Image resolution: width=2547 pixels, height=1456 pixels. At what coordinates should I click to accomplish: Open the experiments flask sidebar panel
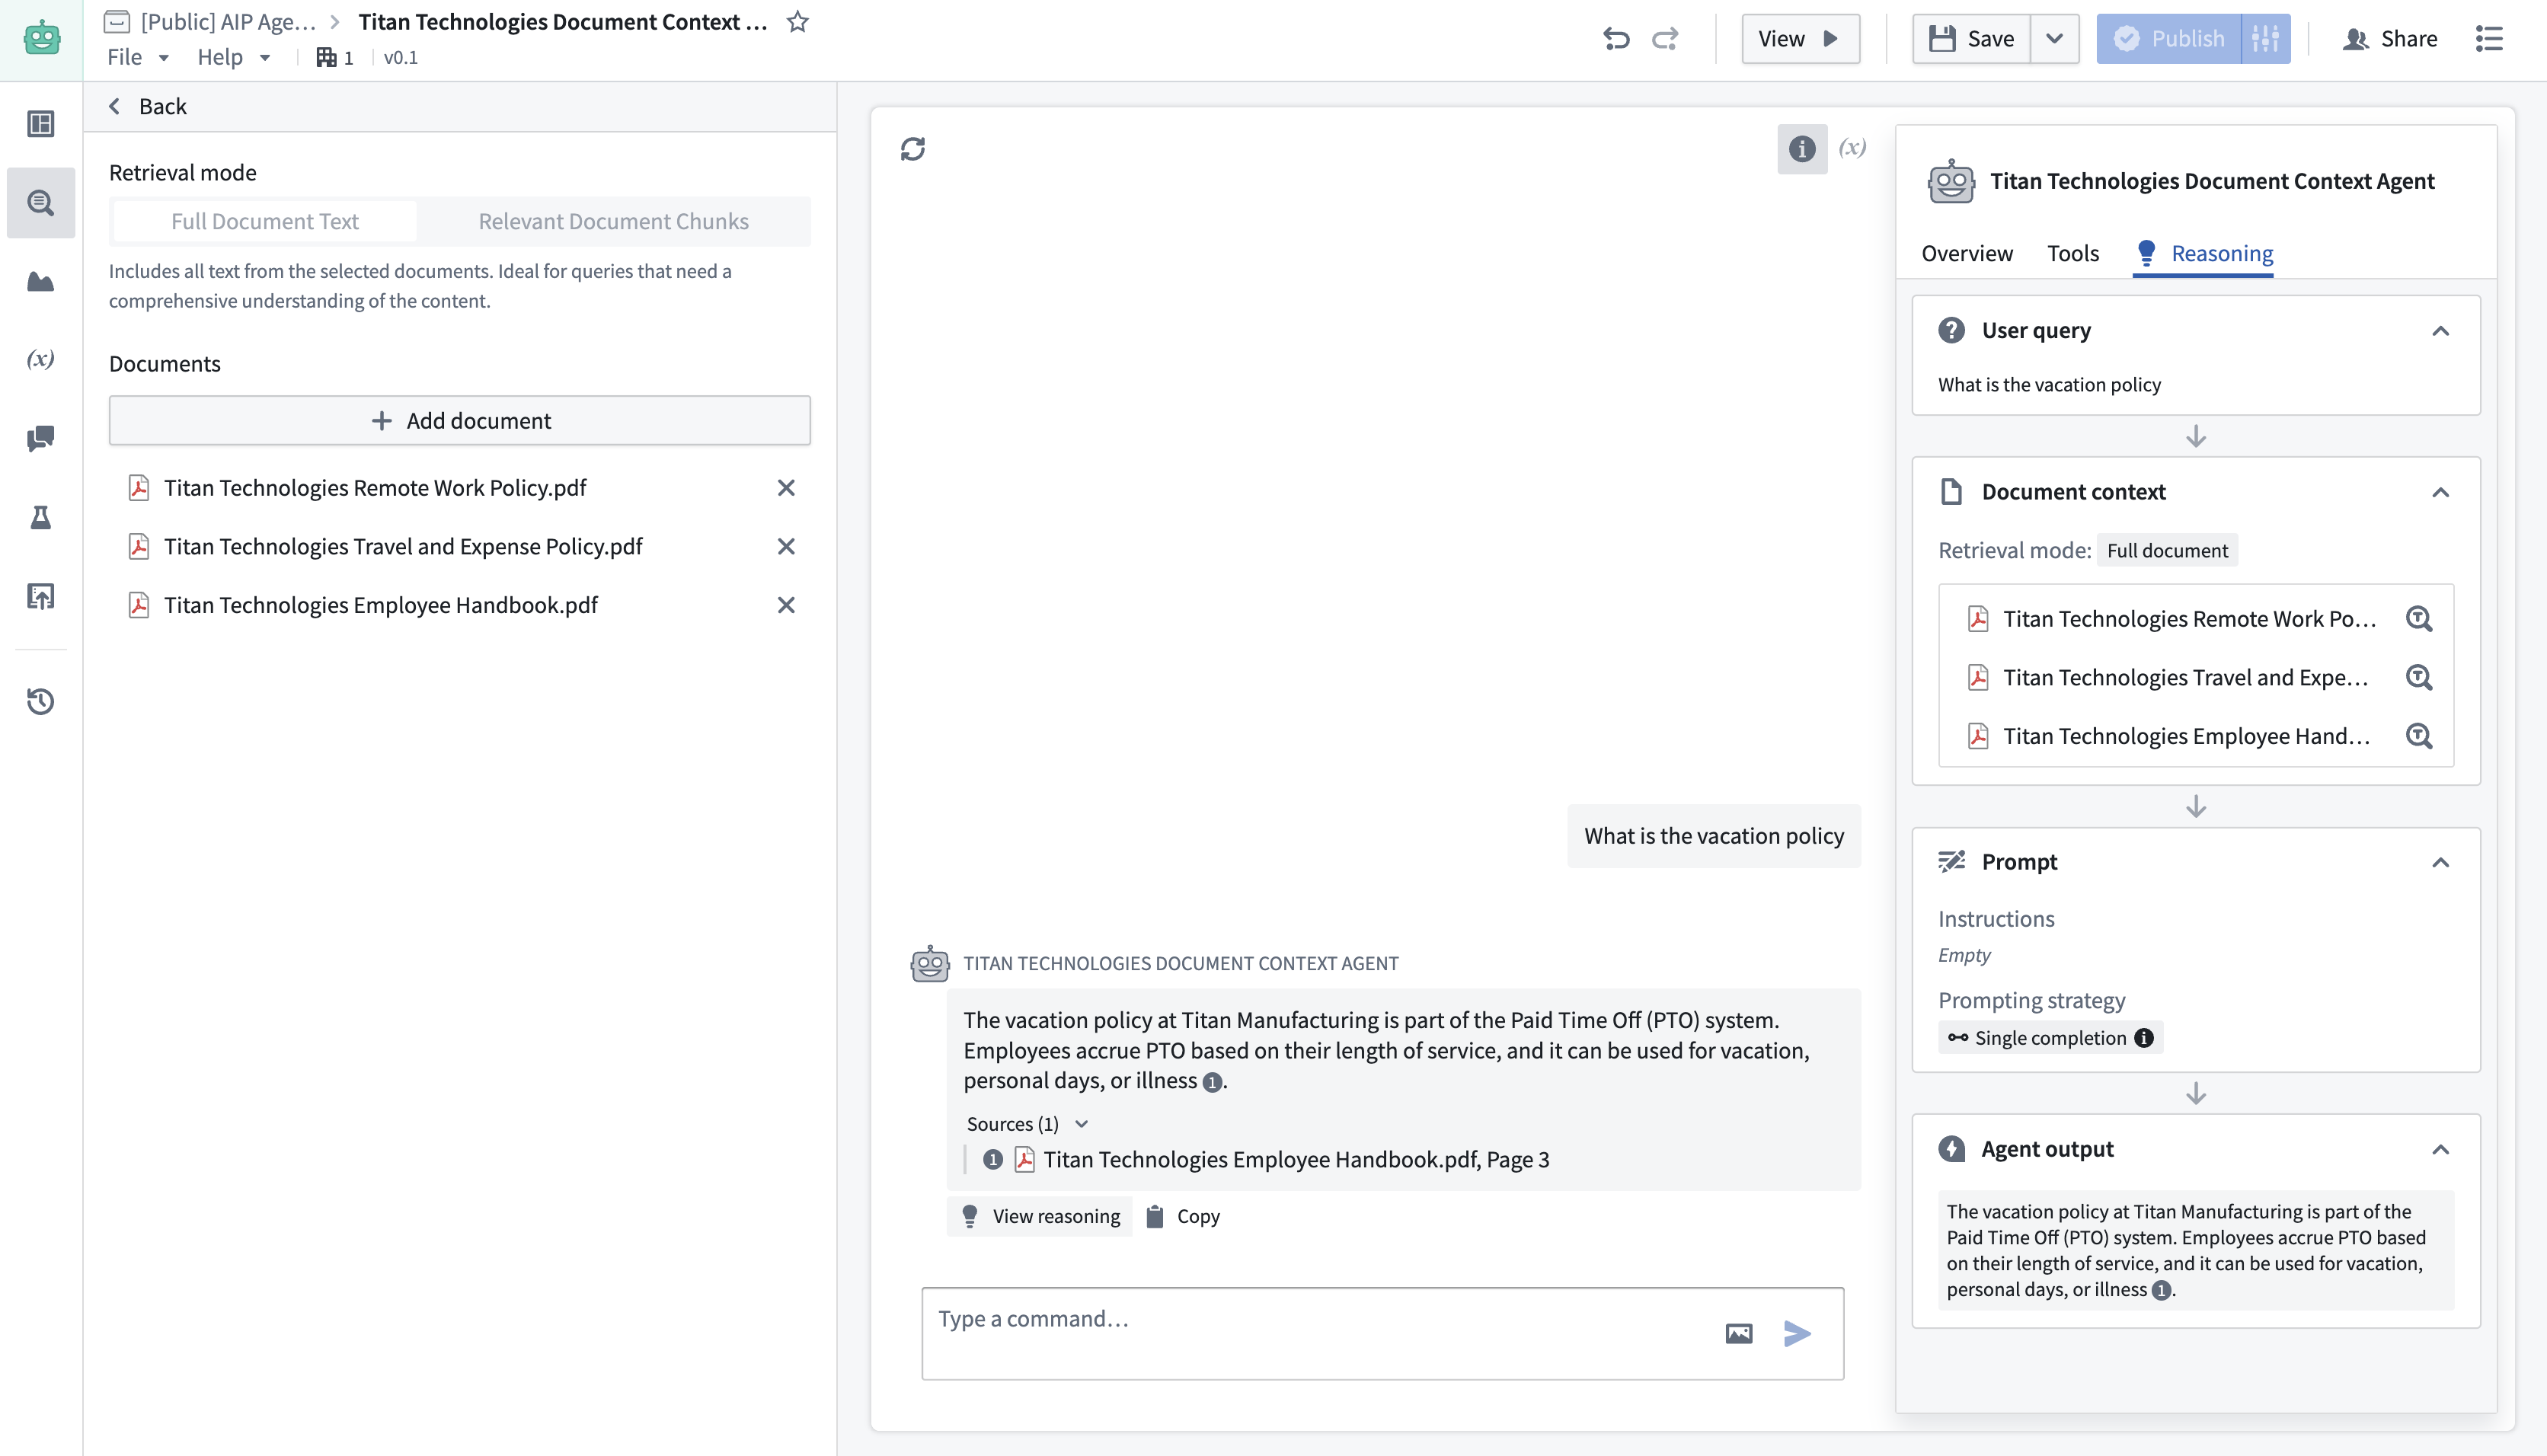click(x=40, y=517)
